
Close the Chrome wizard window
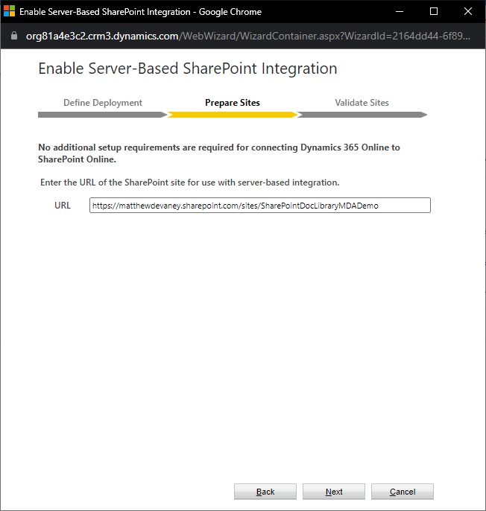tap(468, 11)
